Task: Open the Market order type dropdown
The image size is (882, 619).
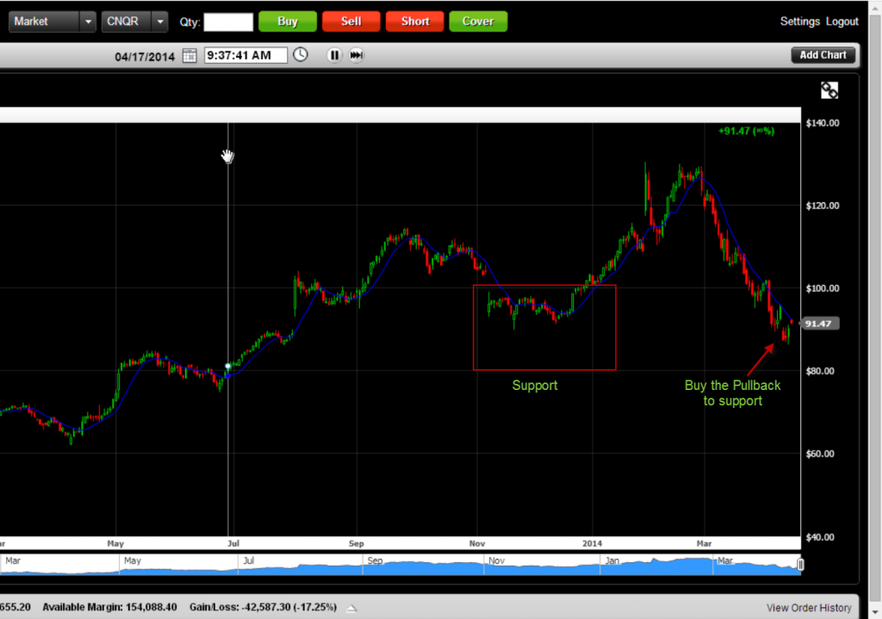Action: [87, 21]
